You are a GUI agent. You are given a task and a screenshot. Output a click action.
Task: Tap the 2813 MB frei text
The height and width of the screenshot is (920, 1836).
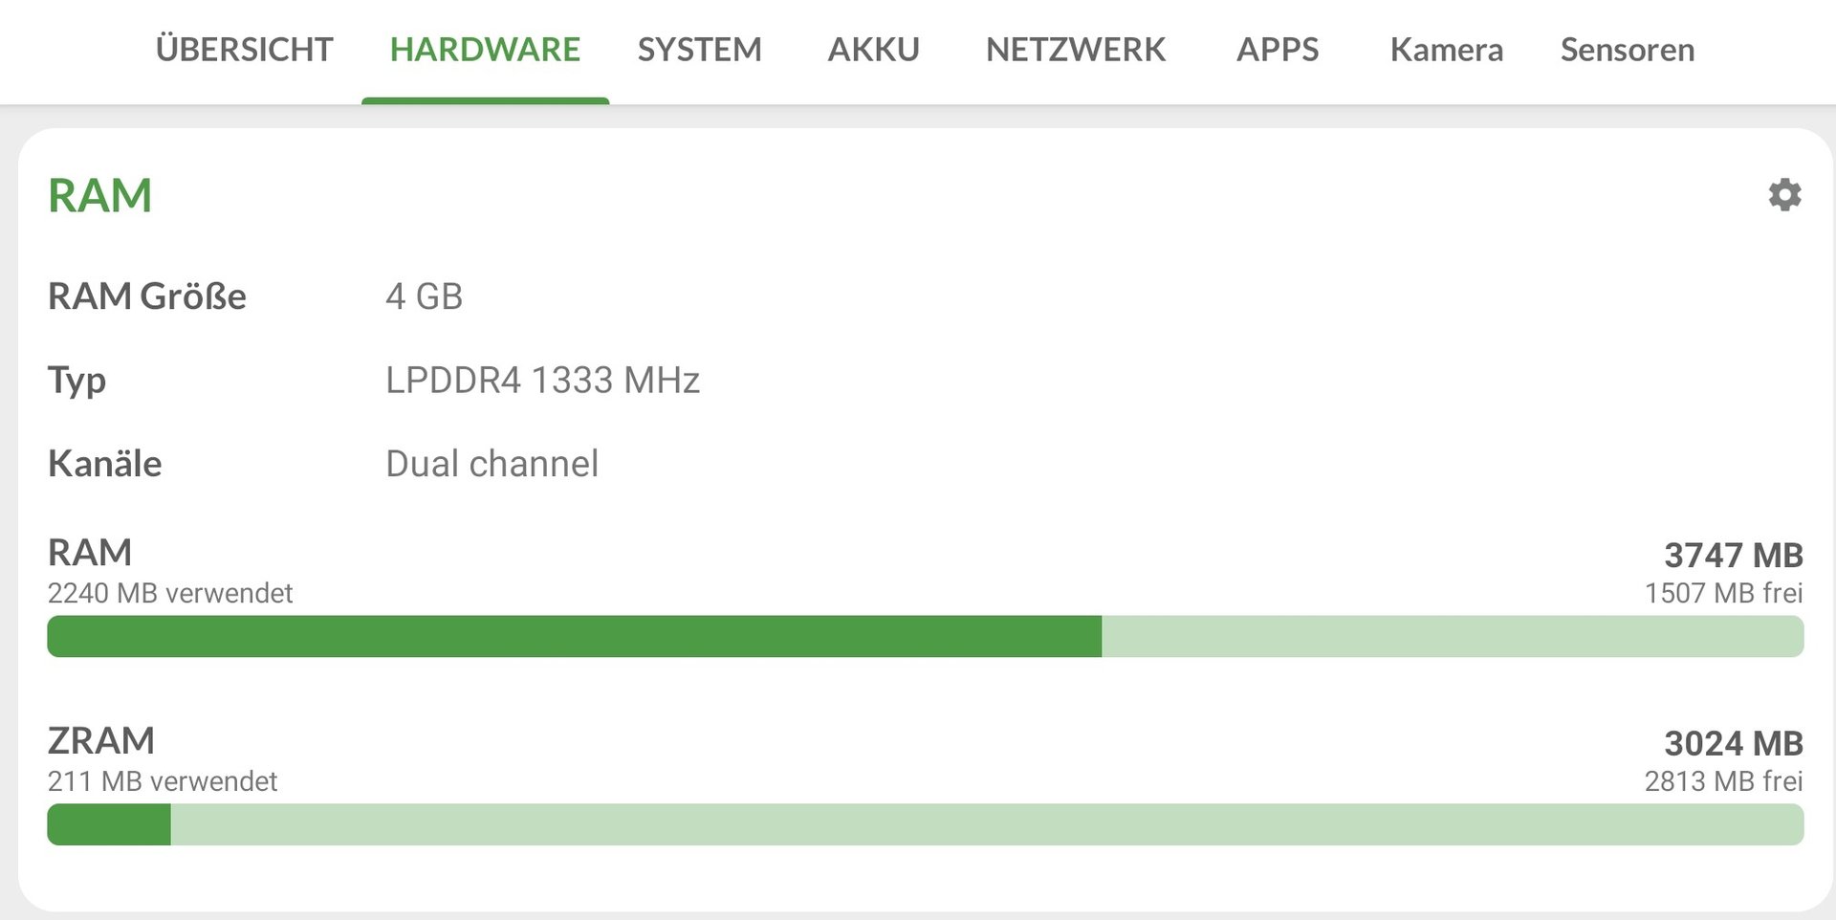1723,782
